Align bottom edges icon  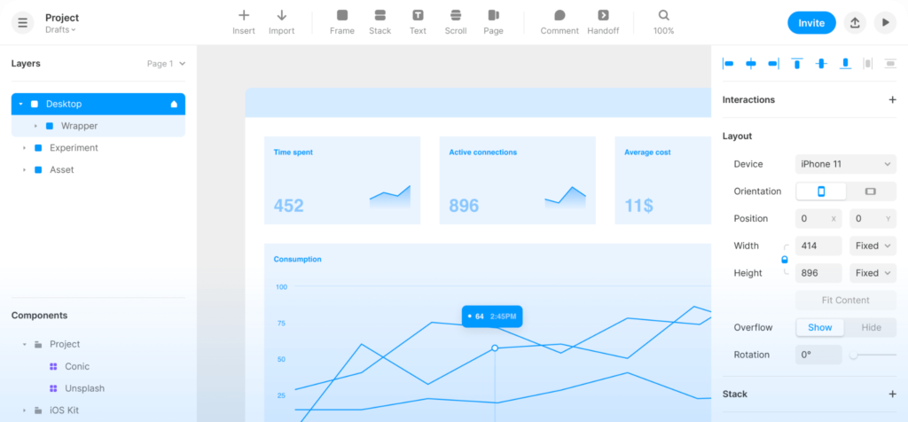click(x=845, y=64)
